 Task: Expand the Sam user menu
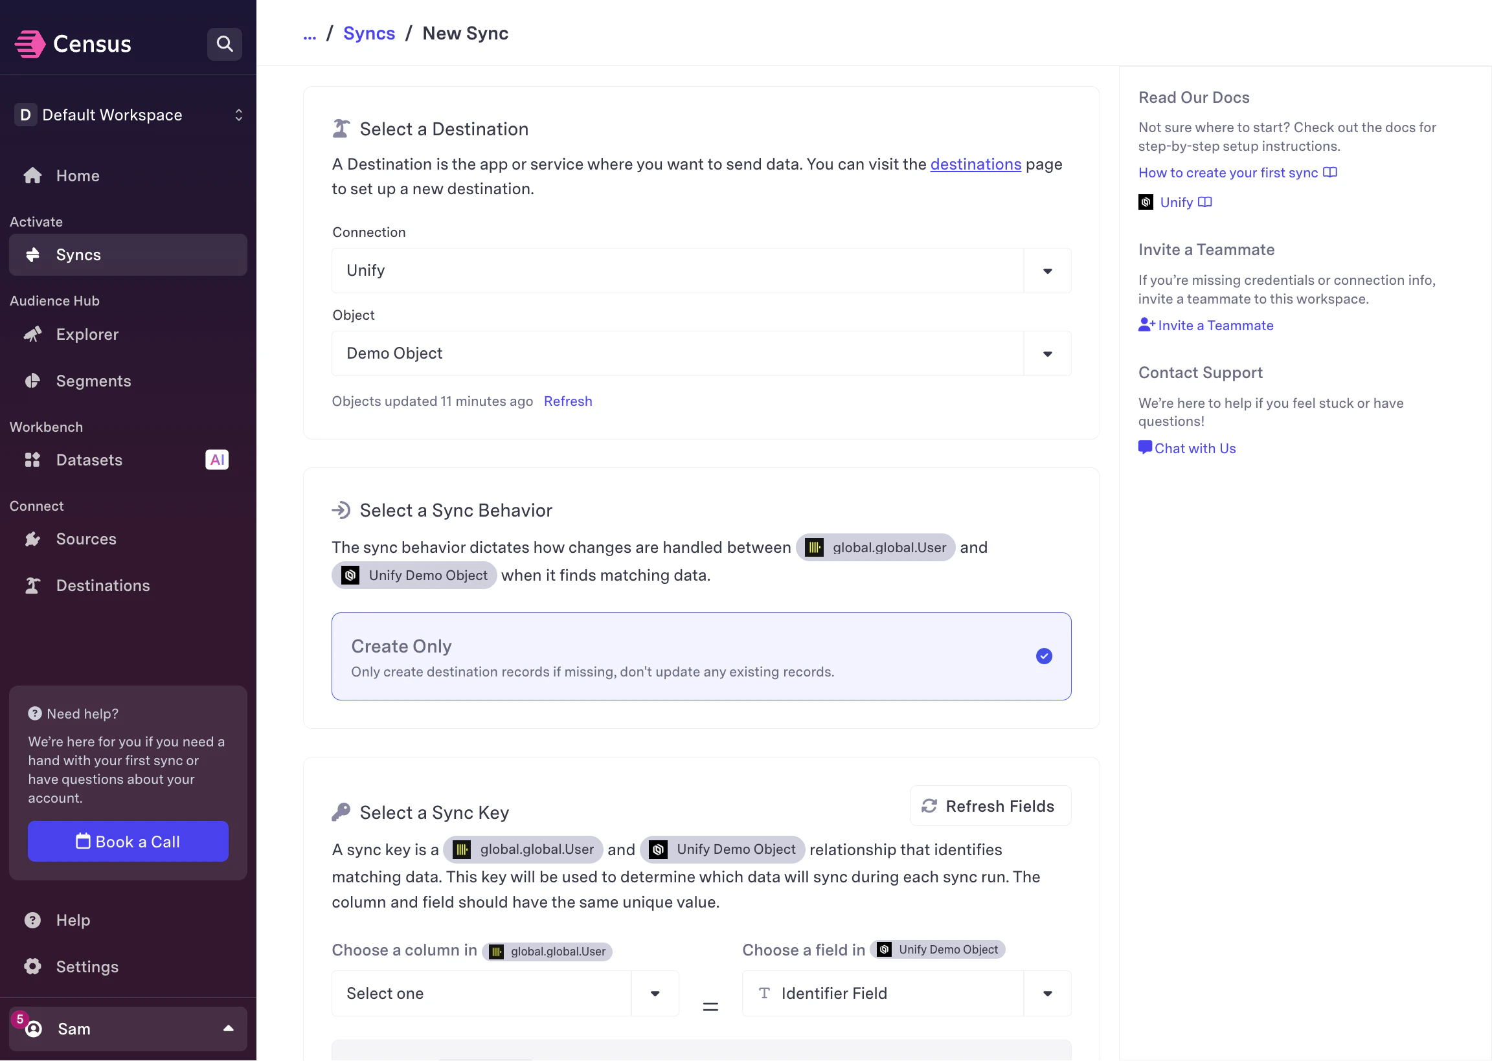click(x=128, y=1029)
